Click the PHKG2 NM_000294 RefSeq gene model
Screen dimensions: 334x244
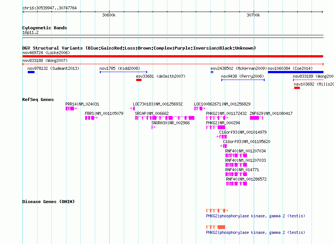point(215,127)
